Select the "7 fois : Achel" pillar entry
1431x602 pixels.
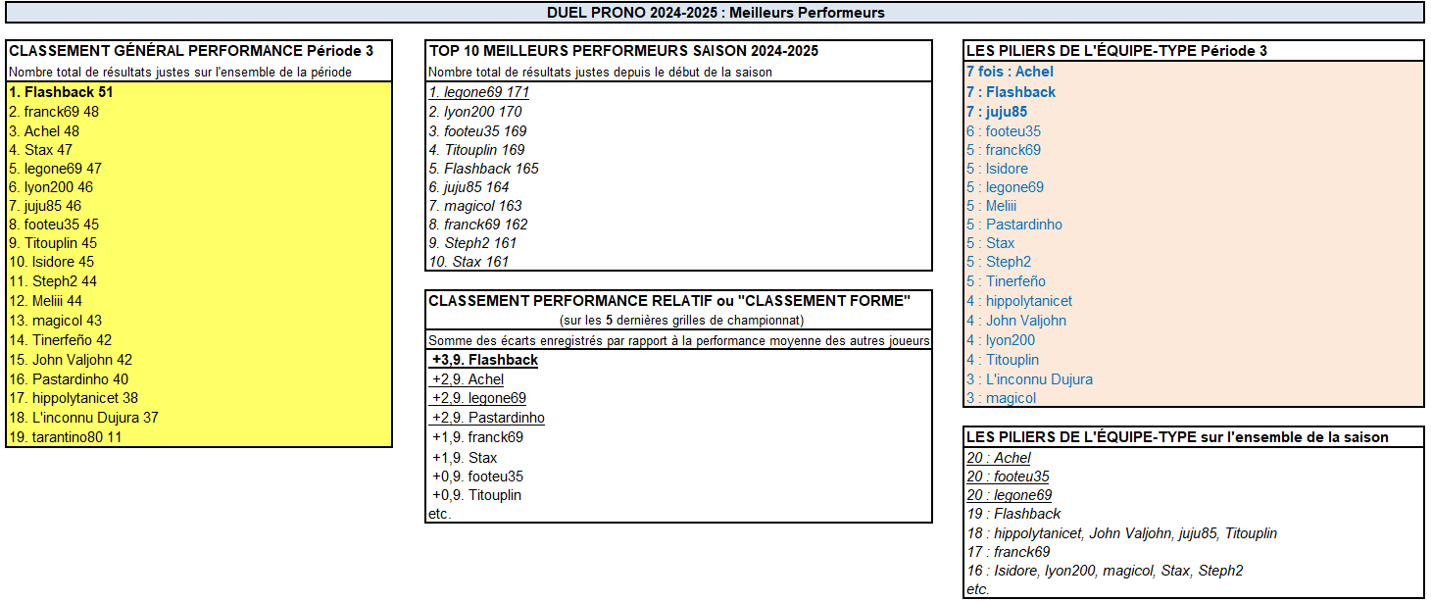pyautogui.click(x=1010, y=72)
